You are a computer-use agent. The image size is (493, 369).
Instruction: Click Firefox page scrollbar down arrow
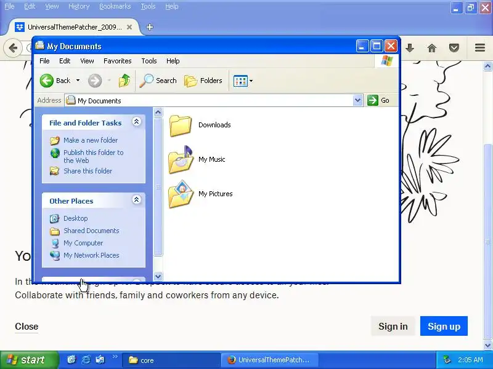point(487,346)
